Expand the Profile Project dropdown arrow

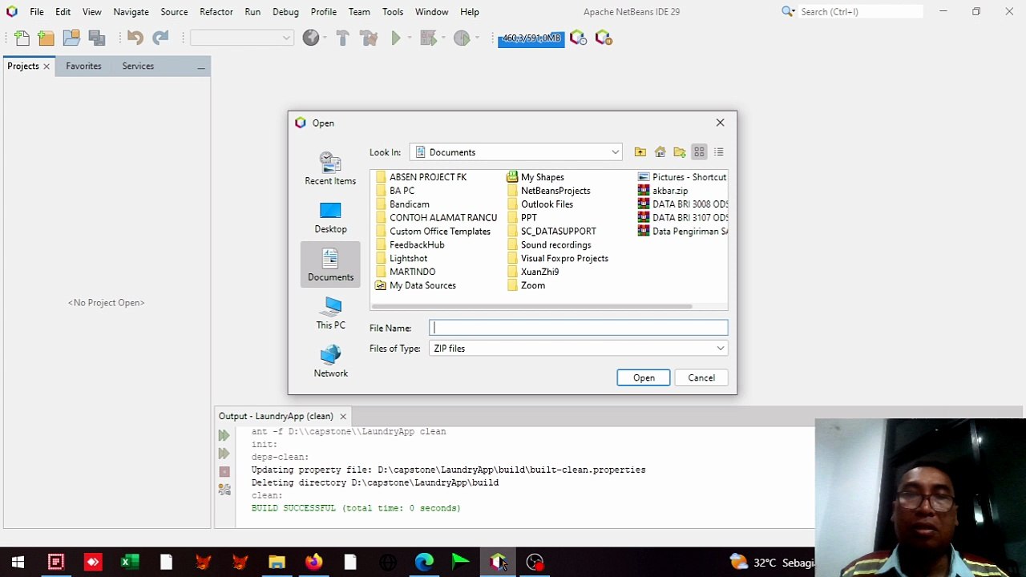click(477, 38)
